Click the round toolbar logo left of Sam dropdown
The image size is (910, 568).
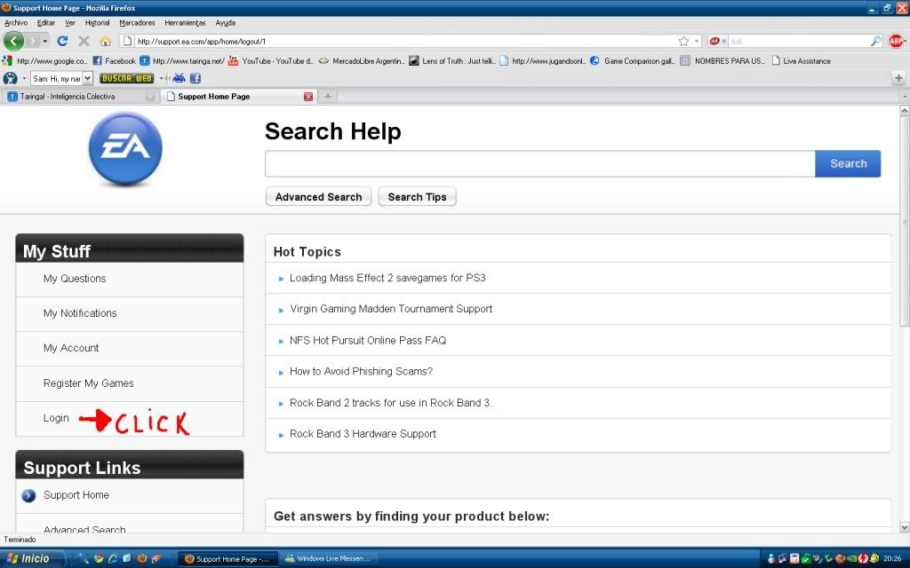11,78
